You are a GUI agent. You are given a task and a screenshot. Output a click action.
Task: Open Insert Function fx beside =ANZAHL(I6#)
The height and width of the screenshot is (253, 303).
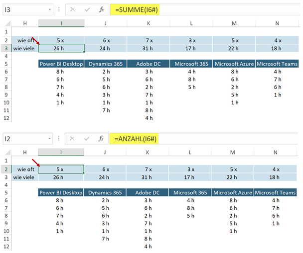coord(101,139)
